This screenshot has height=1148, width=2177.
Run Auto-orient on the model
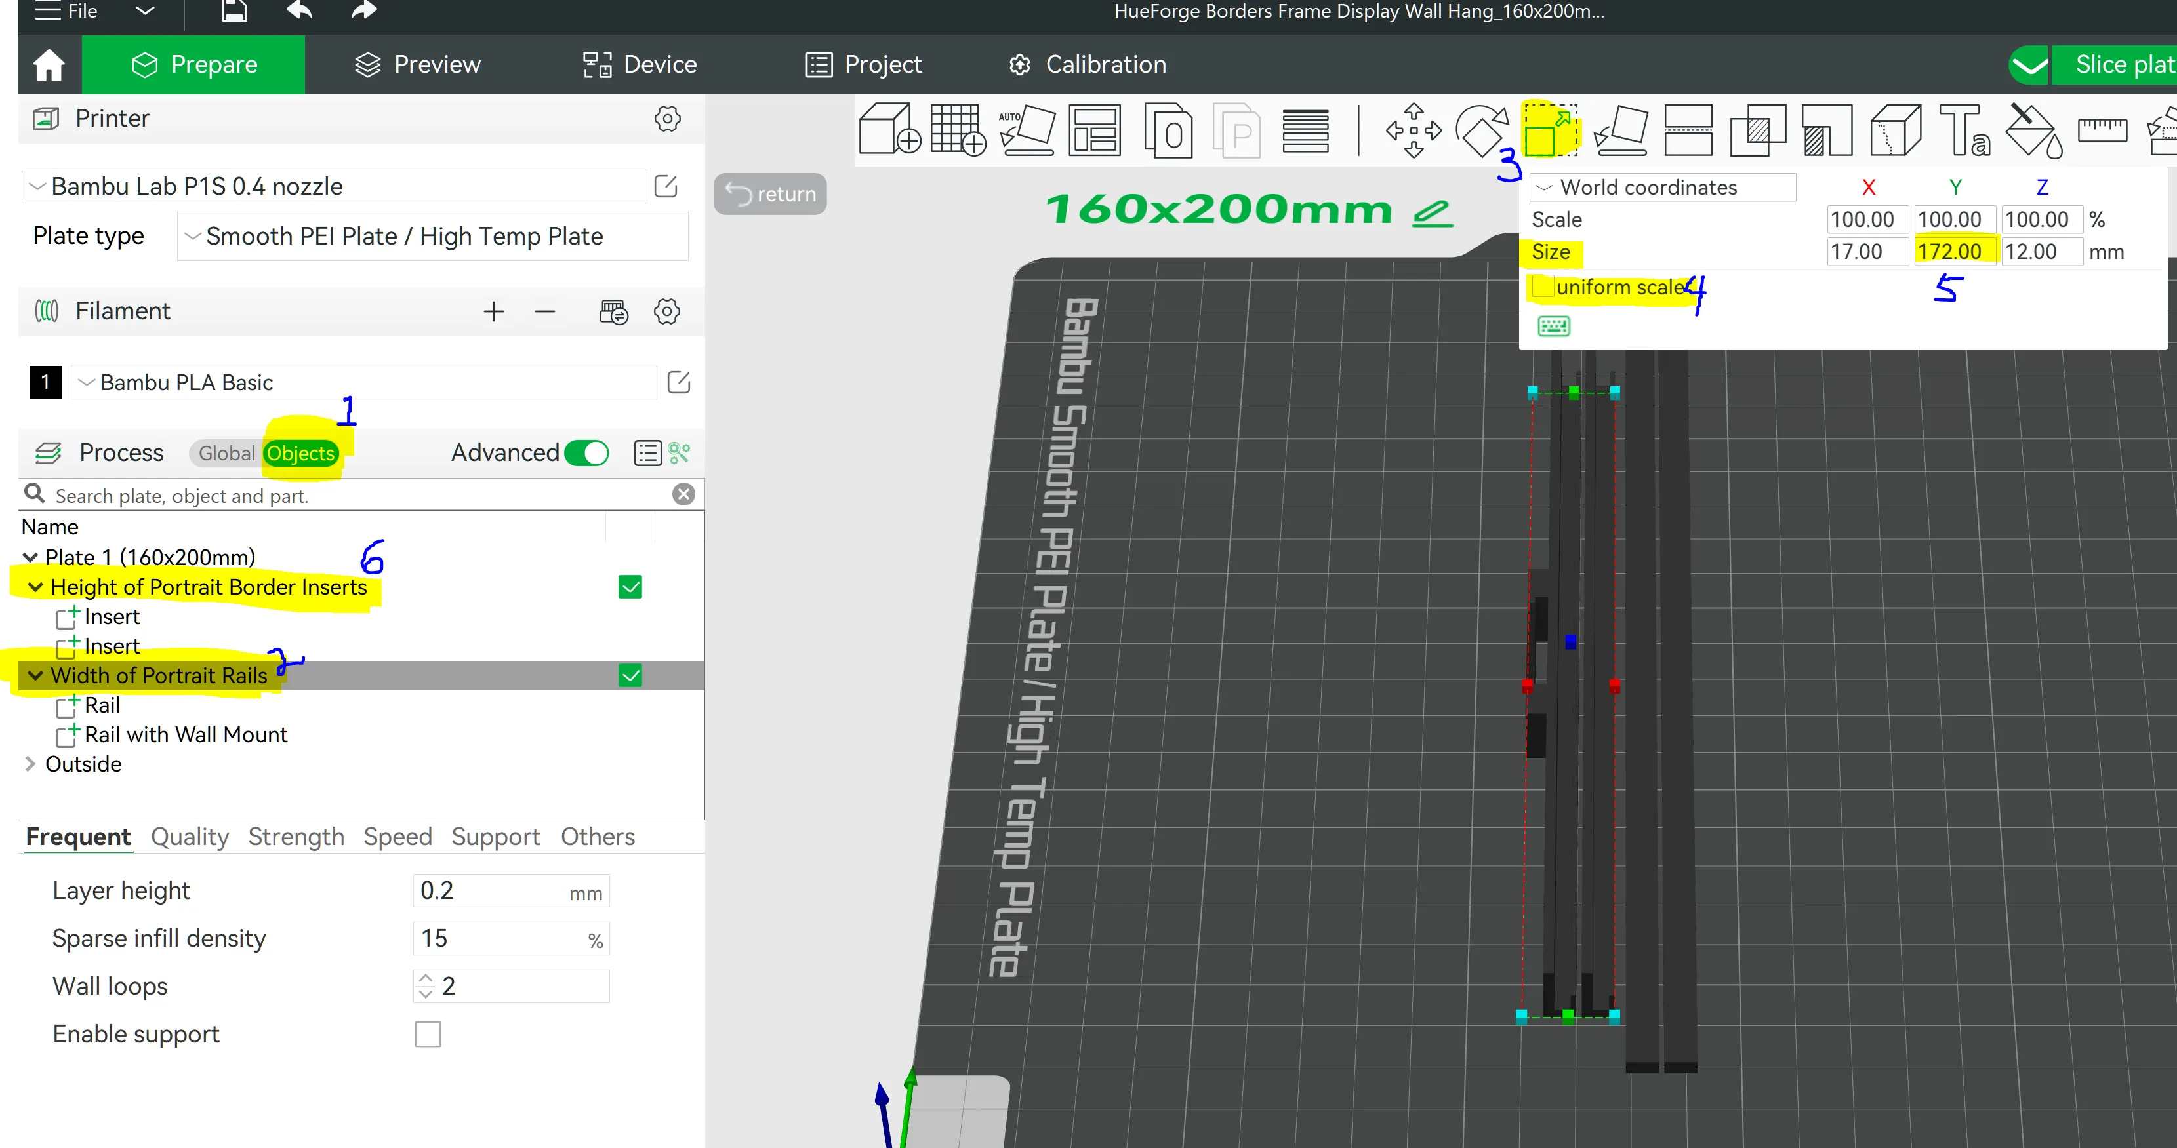[x=1027, y=131]
